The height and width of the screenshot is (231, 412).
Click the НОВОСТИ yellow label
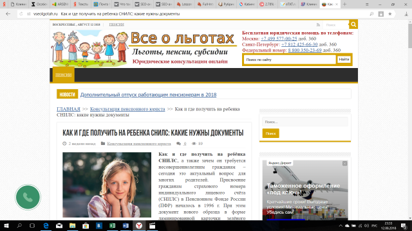coord(67,94)
